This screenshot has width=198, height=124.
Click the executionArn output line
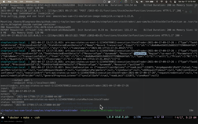click(x=65, y=86)
